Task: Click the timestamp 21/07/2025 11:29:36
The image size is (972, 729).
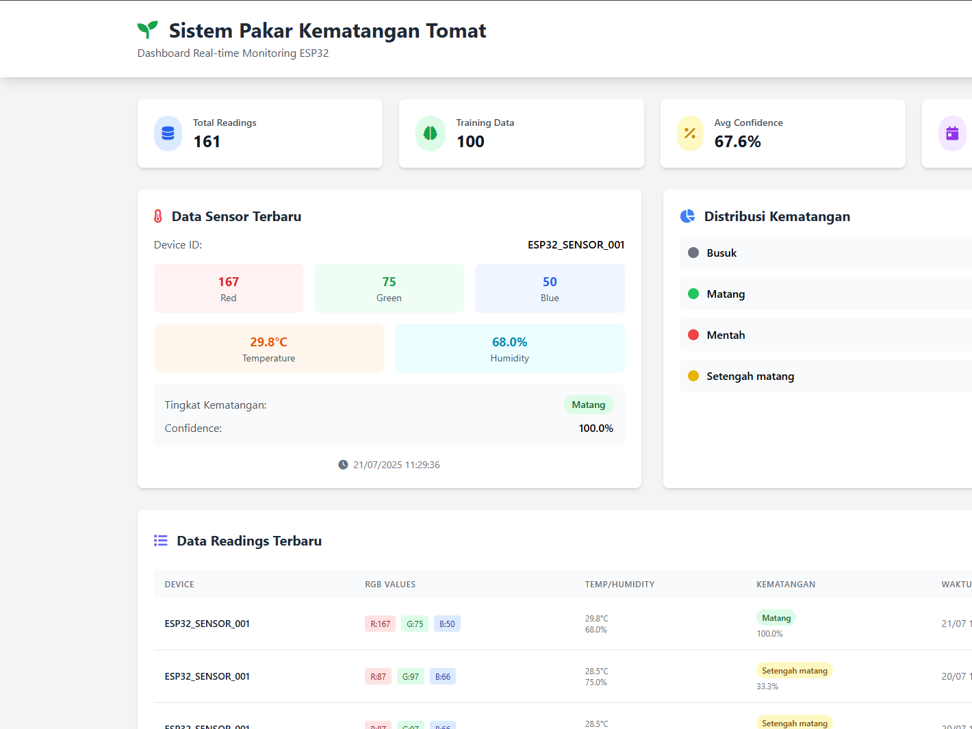Action: [396, 465]
